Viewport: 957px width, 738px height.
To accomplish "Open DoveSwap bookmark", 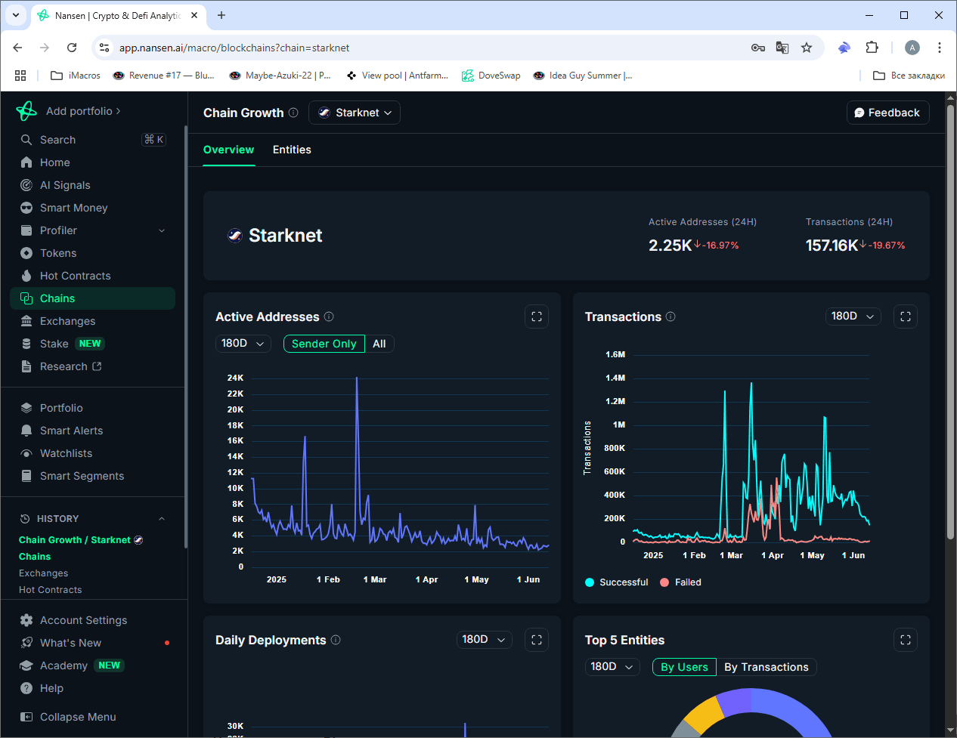I will 491,76.
